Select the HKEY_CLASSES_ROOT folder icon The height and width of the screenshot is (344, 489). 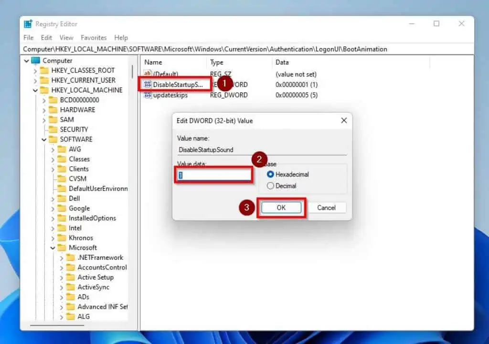pyautogui.click(x=44, y=70)
